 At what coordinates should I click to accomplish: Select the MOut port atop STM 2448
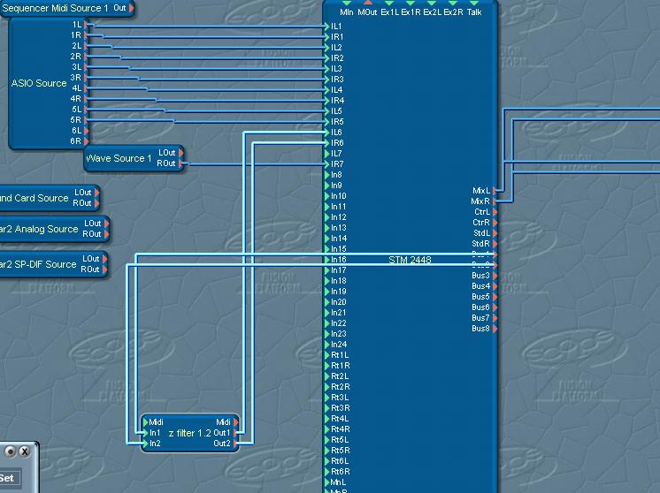367,4
